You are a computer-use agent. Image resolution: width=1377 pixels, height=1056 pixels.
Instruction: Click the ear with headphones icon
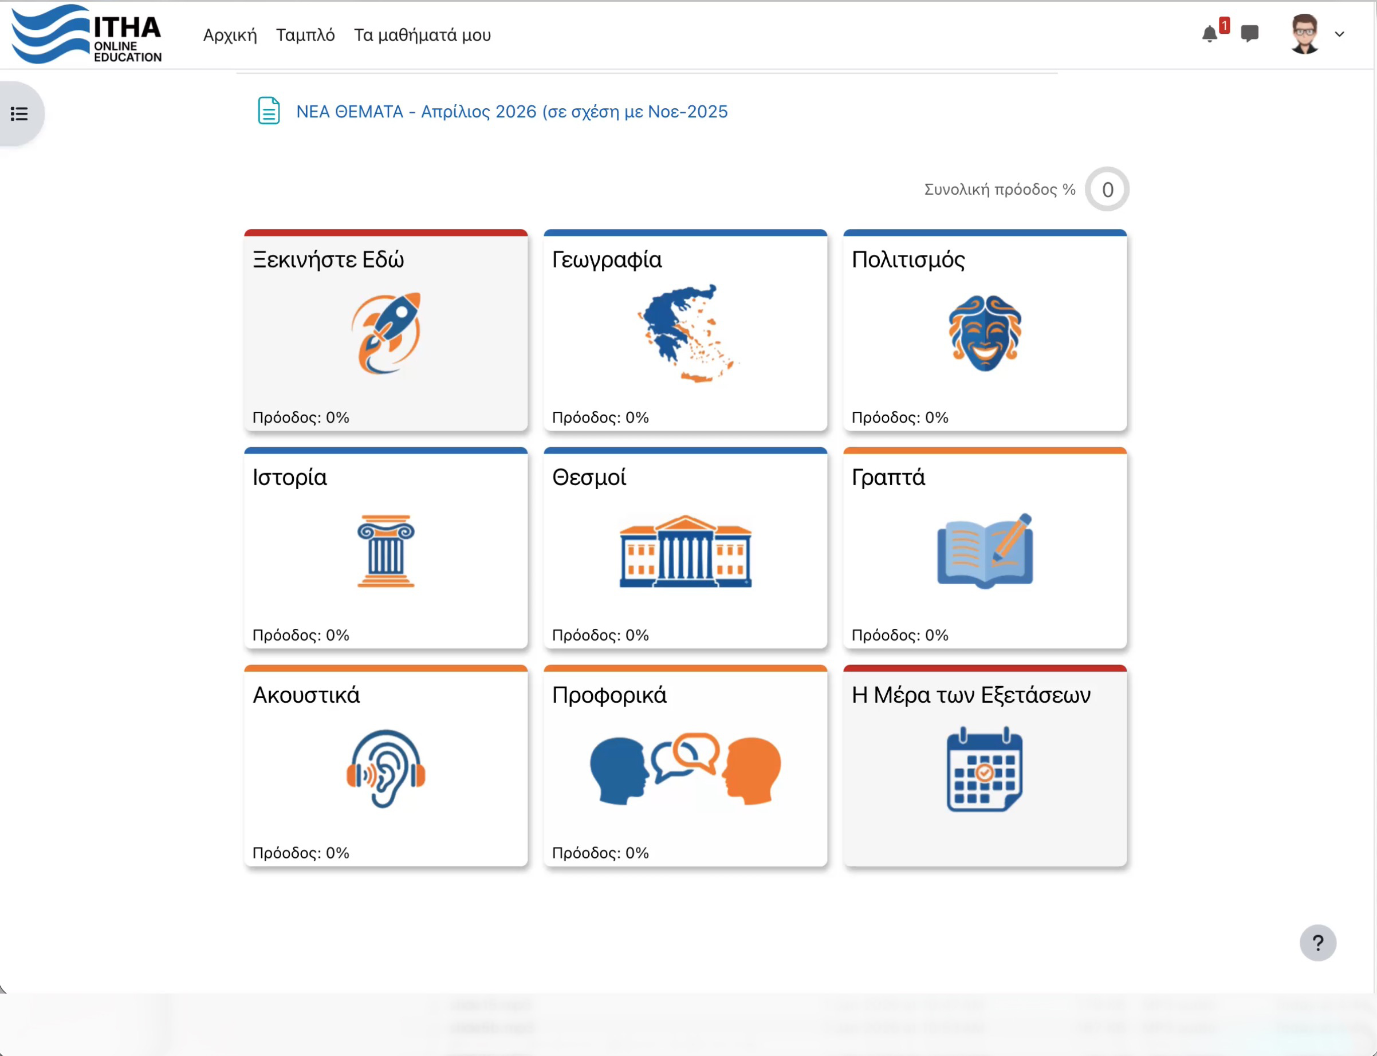(x=385, y=768)
